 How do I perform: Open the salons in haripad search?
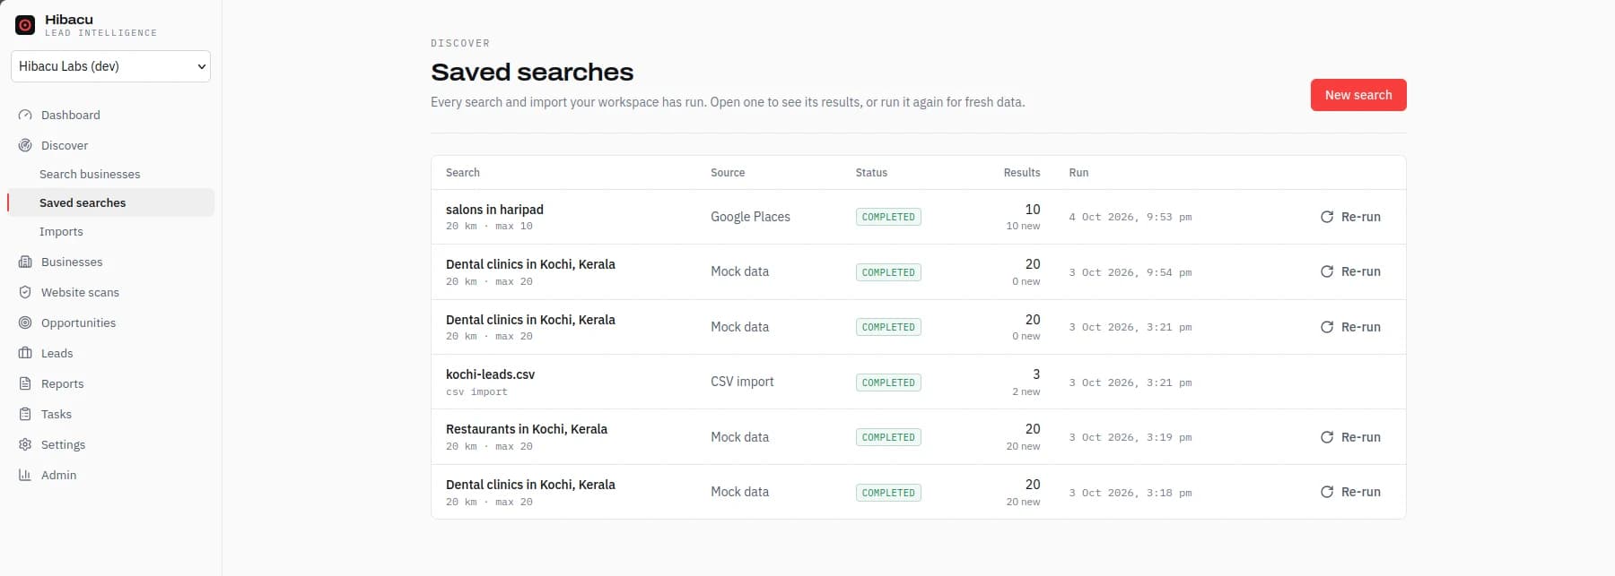click(494, 210)
